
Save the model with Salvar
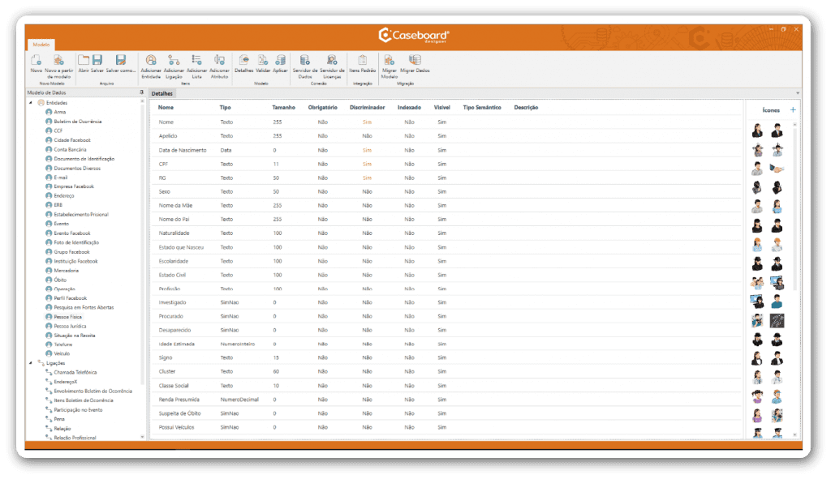[97, 63]
